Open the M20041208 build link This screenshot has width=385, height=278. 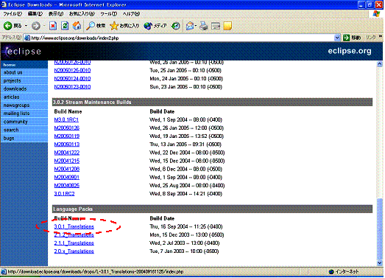pos(67,169)
